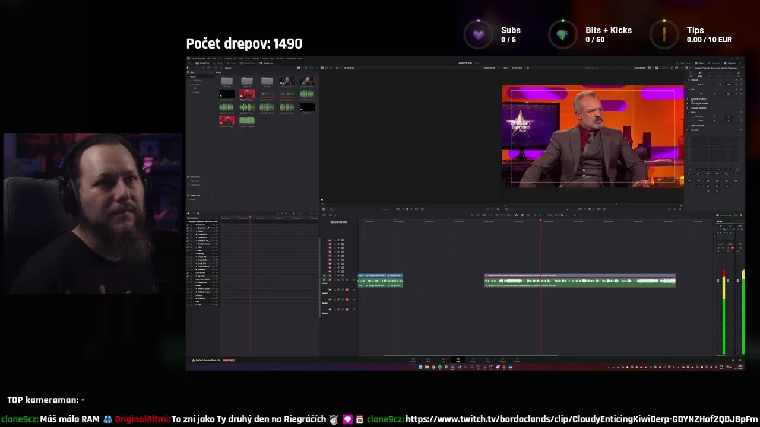Image resolution: width=760 pixels, height=427 pixels.
Task: Open the Timeline menu
Action: (227, 58)
